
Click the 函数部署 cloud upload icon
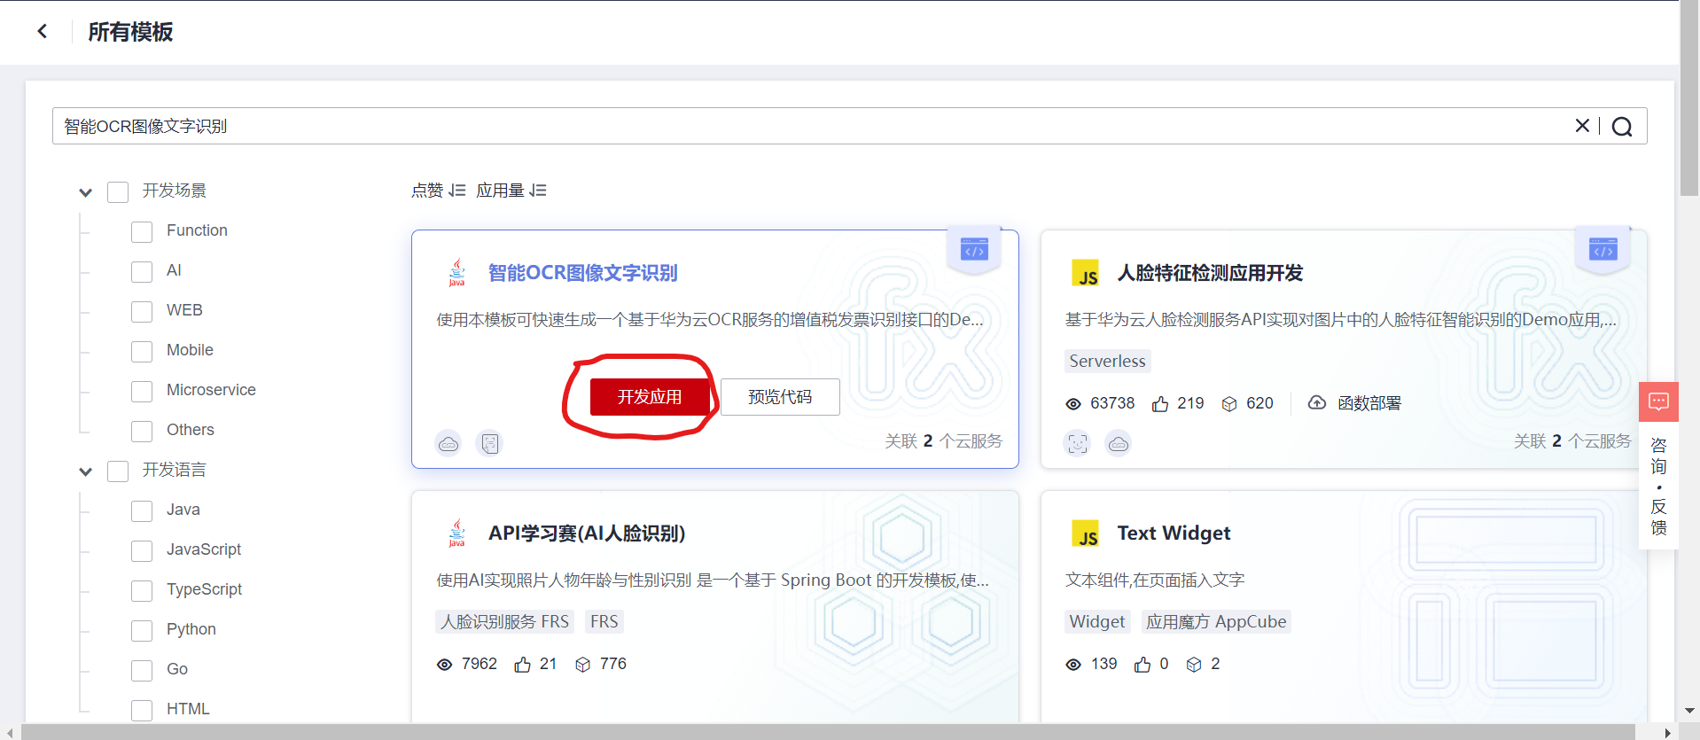[x=1317, y=403]
